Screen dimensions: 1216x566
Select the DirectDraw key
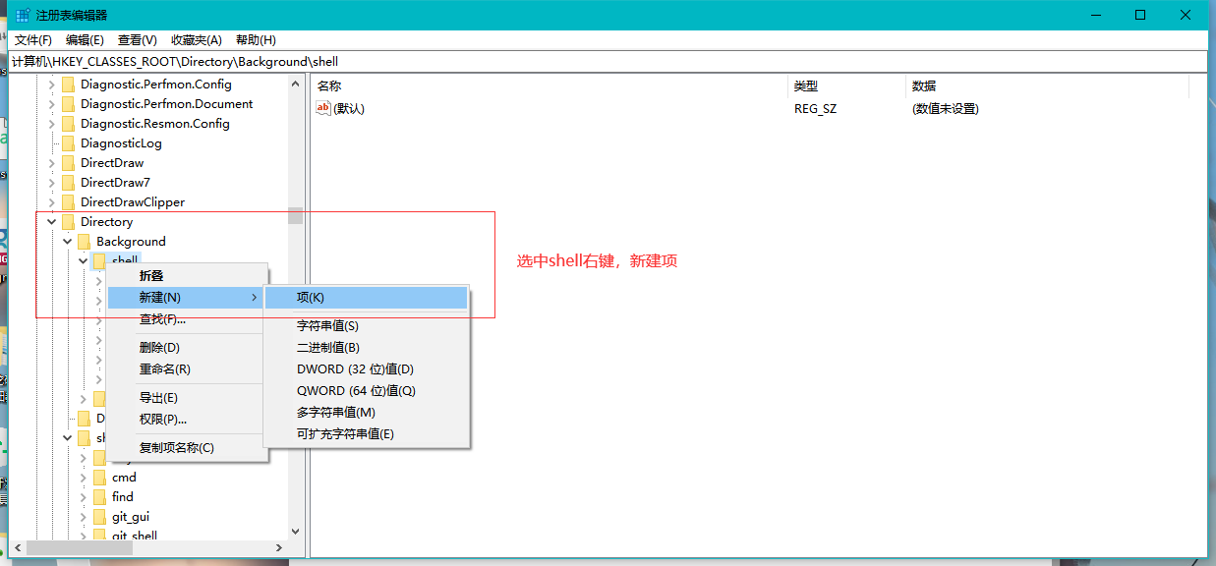click(x=112, y=163)
